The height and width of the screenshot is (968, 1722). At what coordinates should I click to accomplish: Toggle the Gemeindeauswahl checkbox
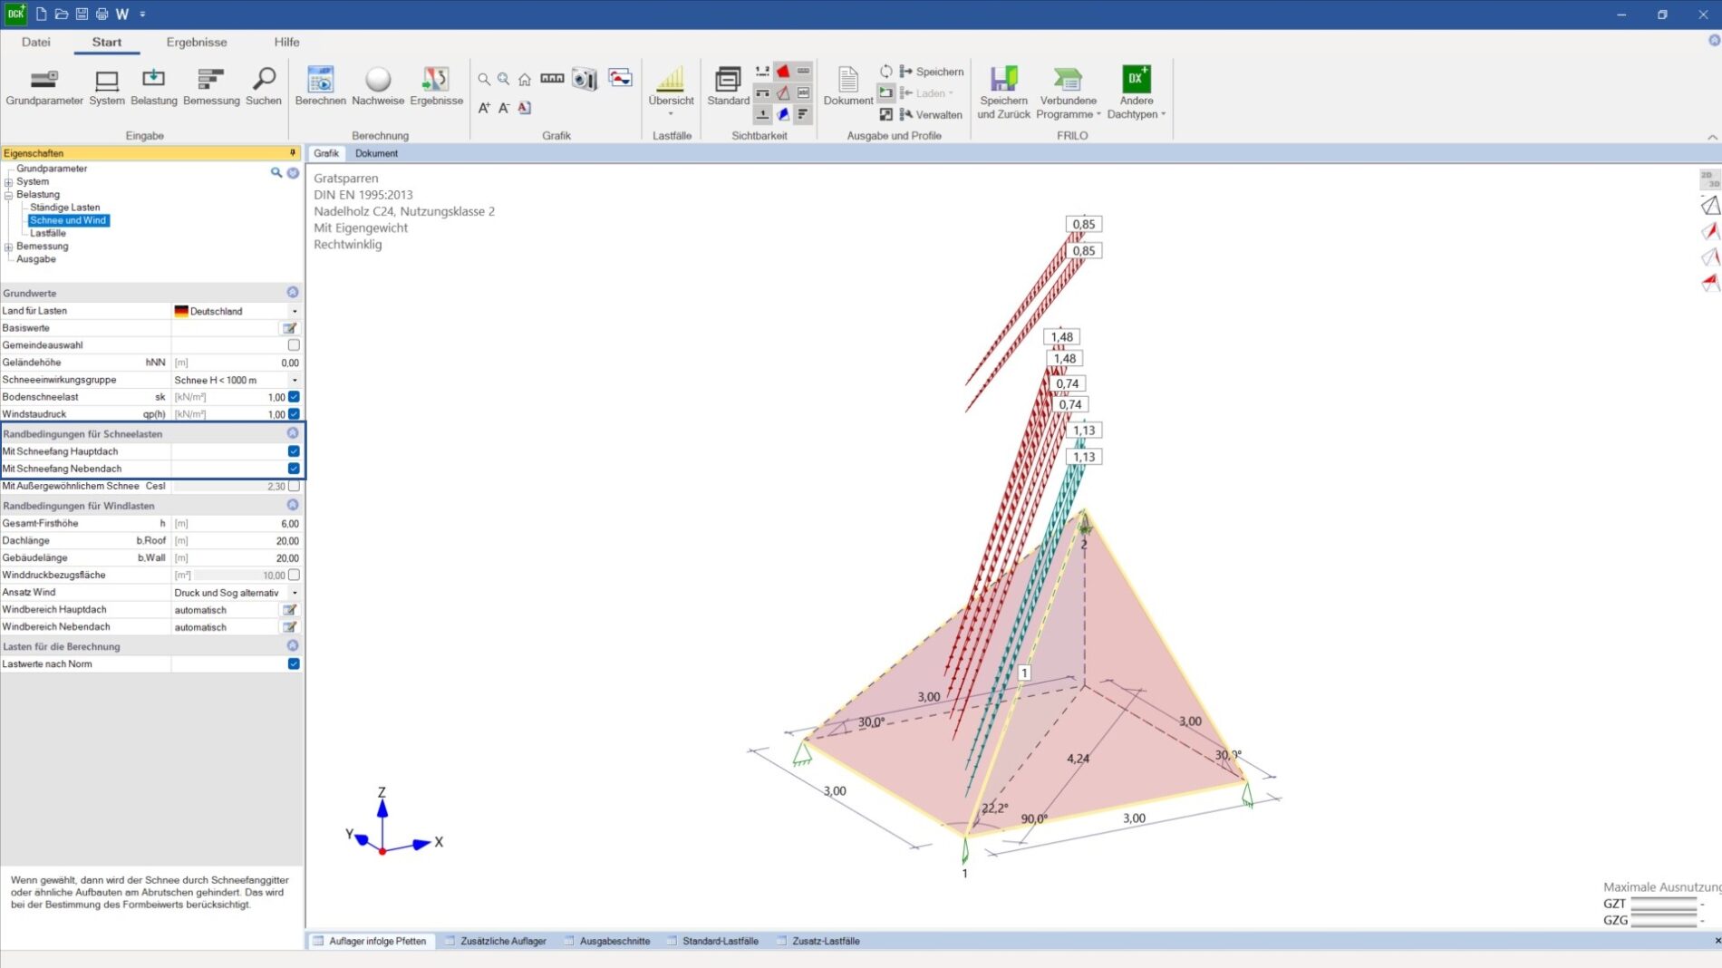coord(294,345)
